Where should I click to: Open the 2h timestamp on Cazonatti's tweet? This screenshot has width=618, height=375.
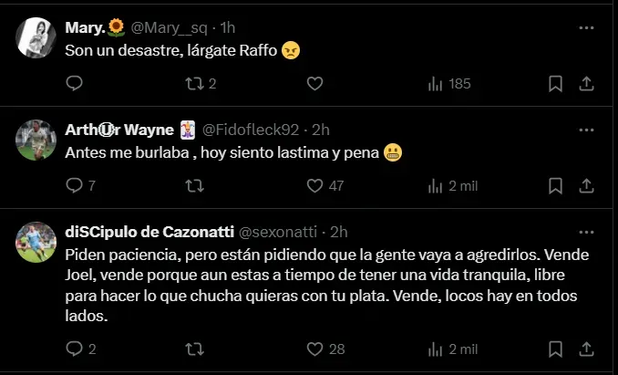339,231
